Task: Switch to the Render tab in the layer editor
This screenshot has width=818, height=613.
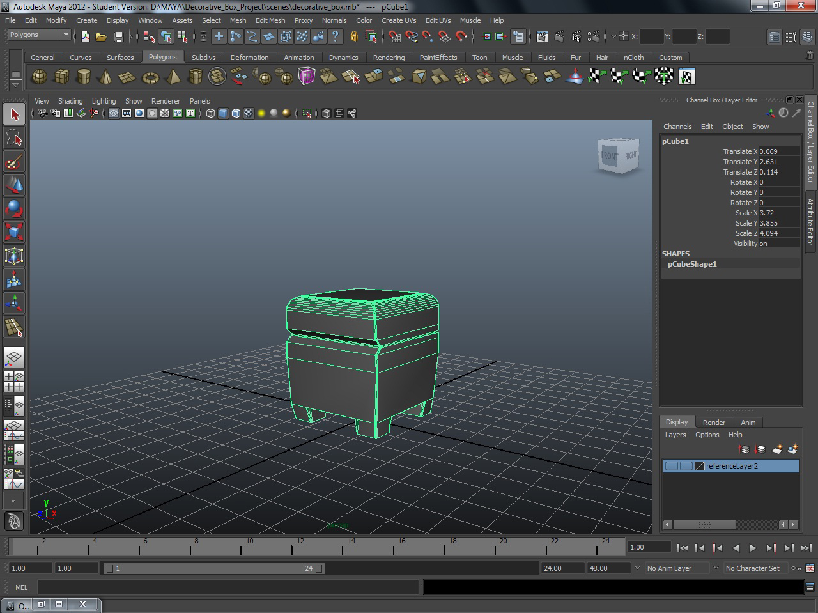Action: [x=714, y=422]
